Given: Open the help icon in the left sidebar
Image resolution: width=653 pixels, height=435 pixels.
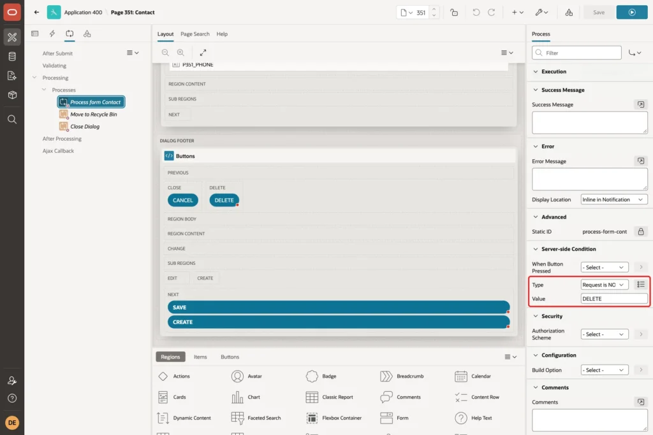Looking at the screenshot, I should [x=12, y=399].
